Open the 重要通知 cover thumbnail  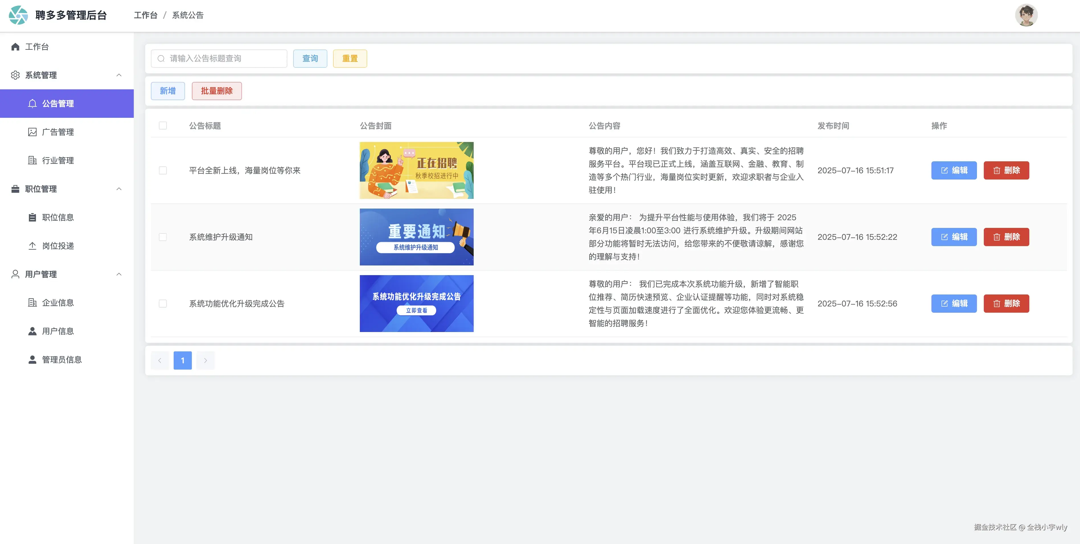[416, 237]
